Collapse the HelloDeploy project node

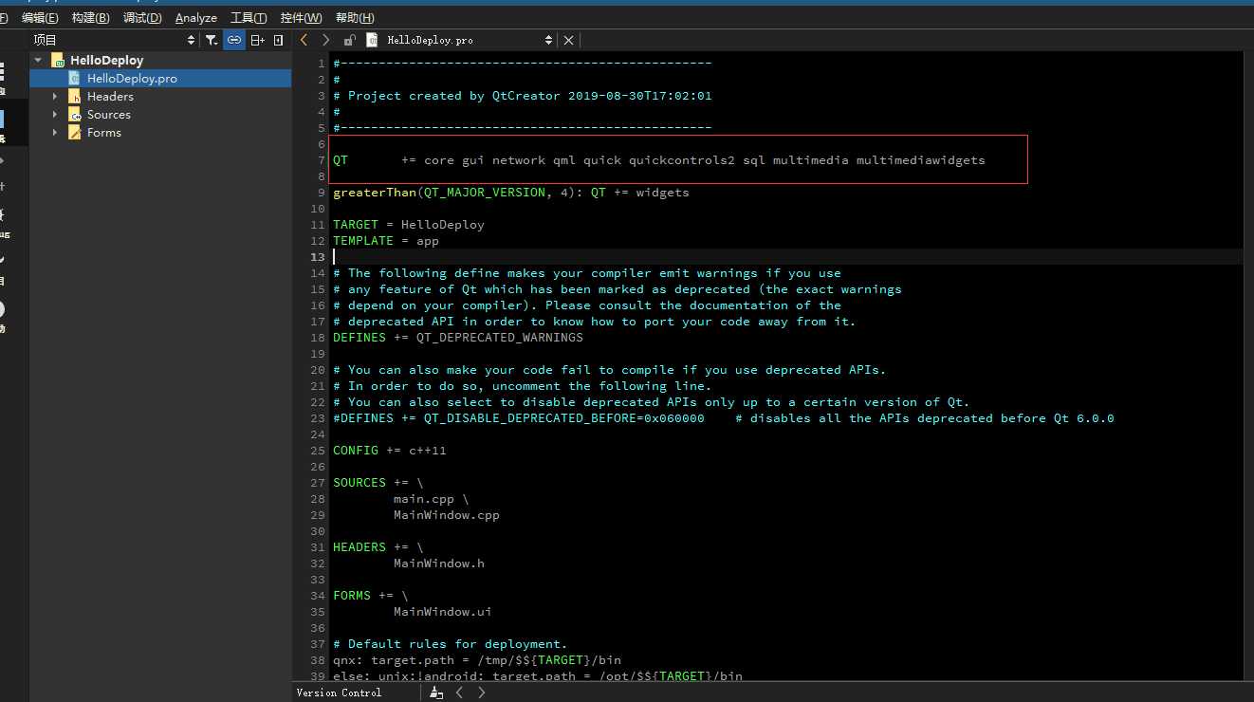pyautogui.click(x=39, y=60)
